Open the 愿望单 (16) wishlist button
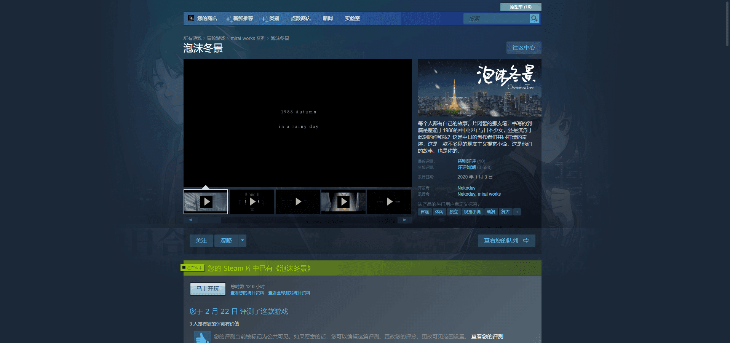Viewport: 730px width, 343px height. [521, 7]
